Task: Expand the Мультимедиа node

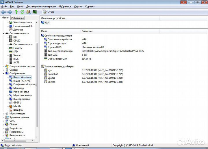Action: click(3, 114)
